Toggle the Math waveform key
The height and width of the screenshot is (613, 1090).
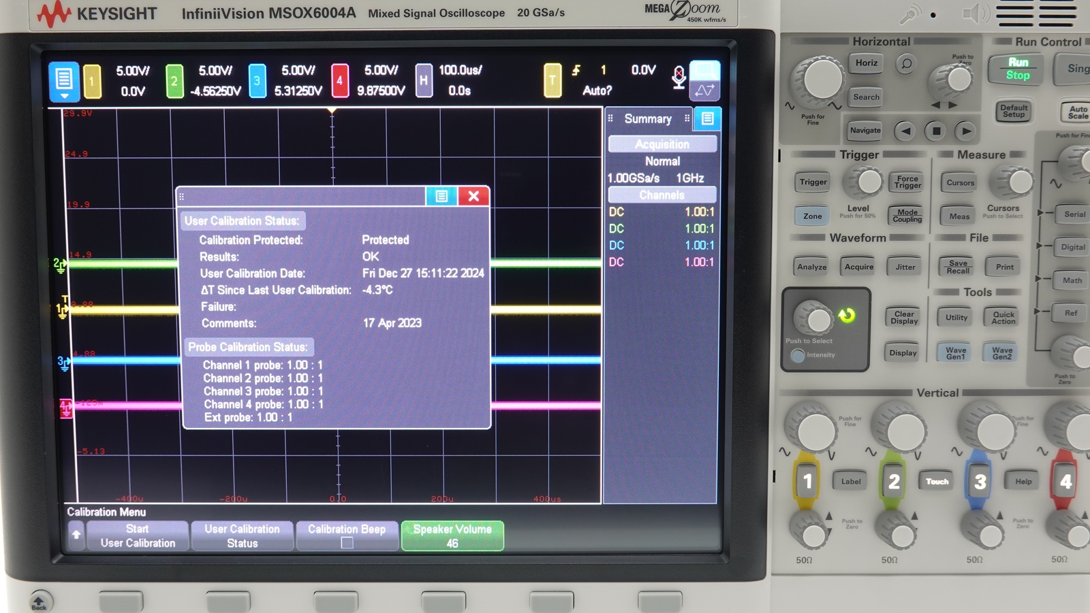(x=1072, y=280)
